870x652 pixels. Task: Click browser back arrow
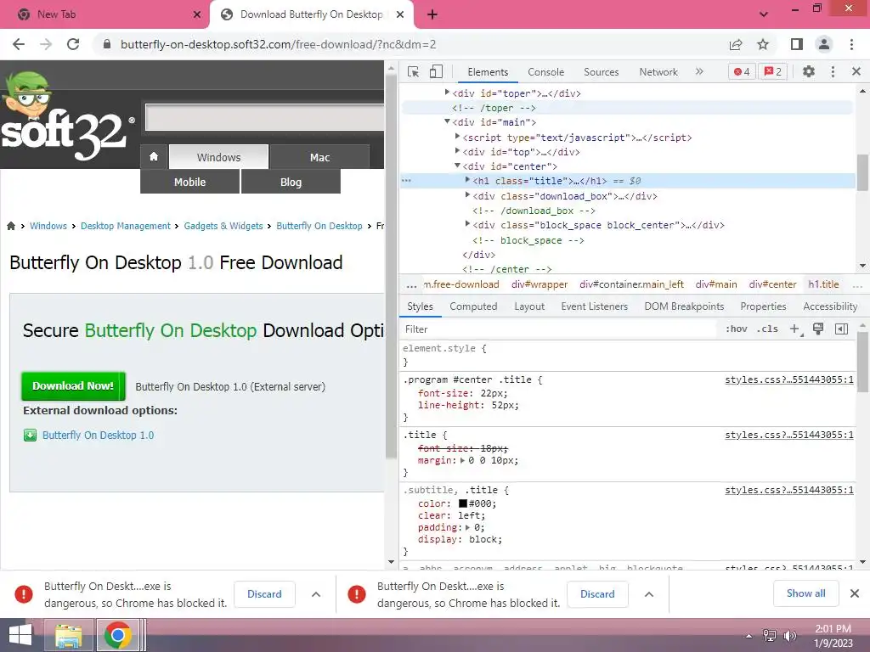tap(19, 44)
